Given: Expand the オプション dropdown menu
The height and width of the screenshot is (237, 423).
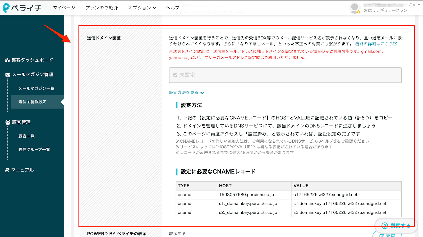Looking at the screenshot, I should click(142, 8).
